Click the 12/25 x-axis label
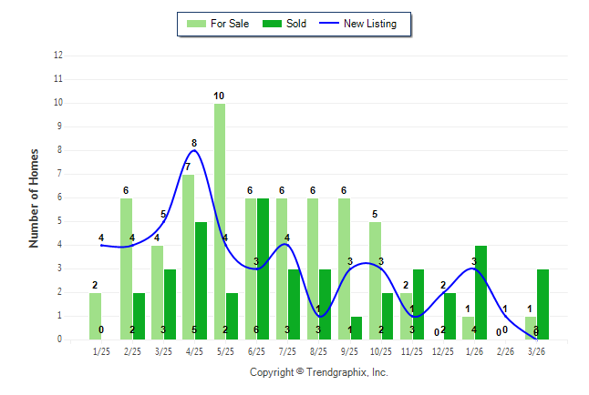 tap(444, 350)
